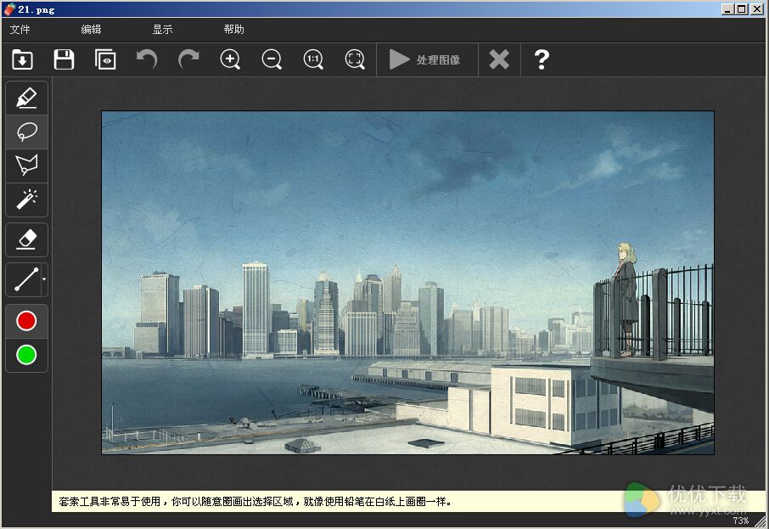The image size is (769, 529).
Task: Zoom out of the image
Action: tap(272, 59)
